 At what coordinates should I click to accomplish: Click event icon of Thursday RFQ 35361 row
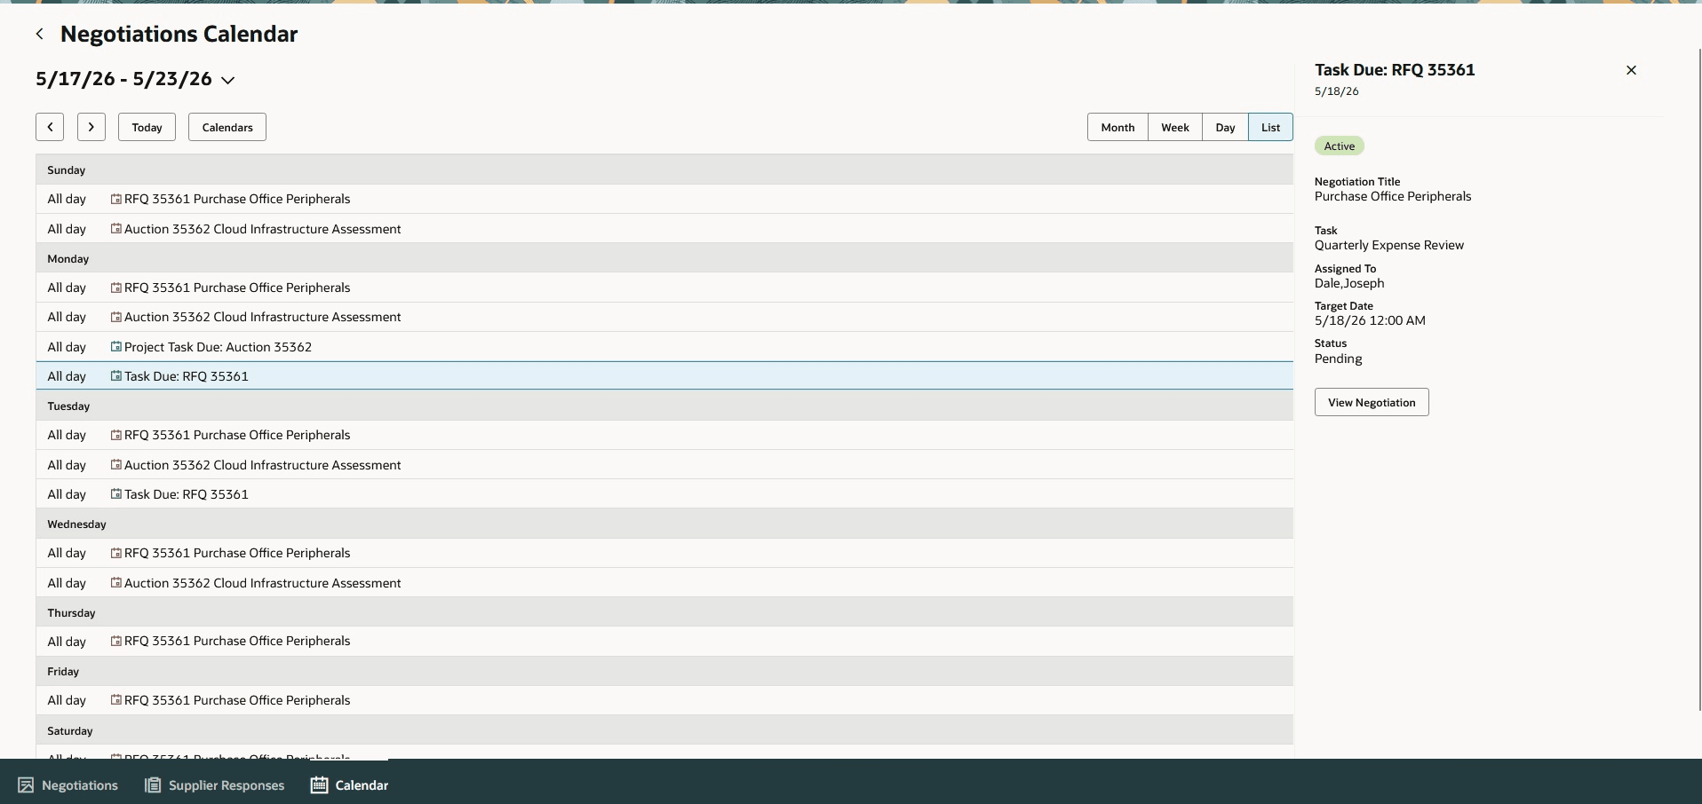[115, 641]
